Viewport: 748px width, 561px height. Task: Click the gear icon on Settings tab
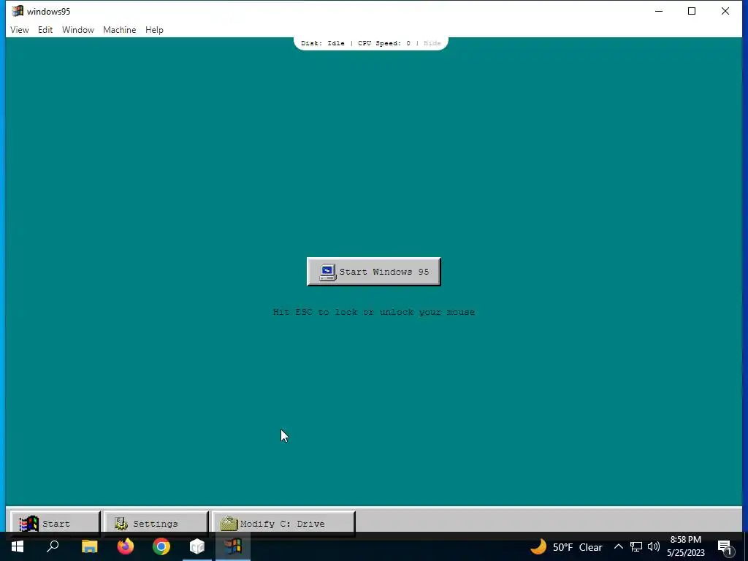(x=121, y=523)
